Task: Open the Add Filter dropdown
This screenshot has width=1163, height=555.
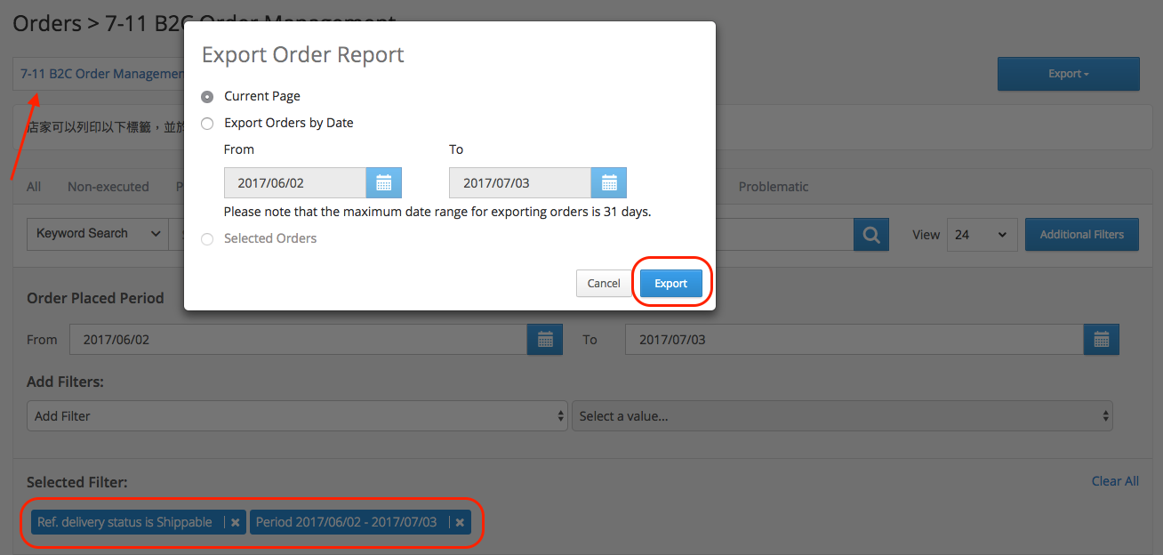Action: point(298,415)
